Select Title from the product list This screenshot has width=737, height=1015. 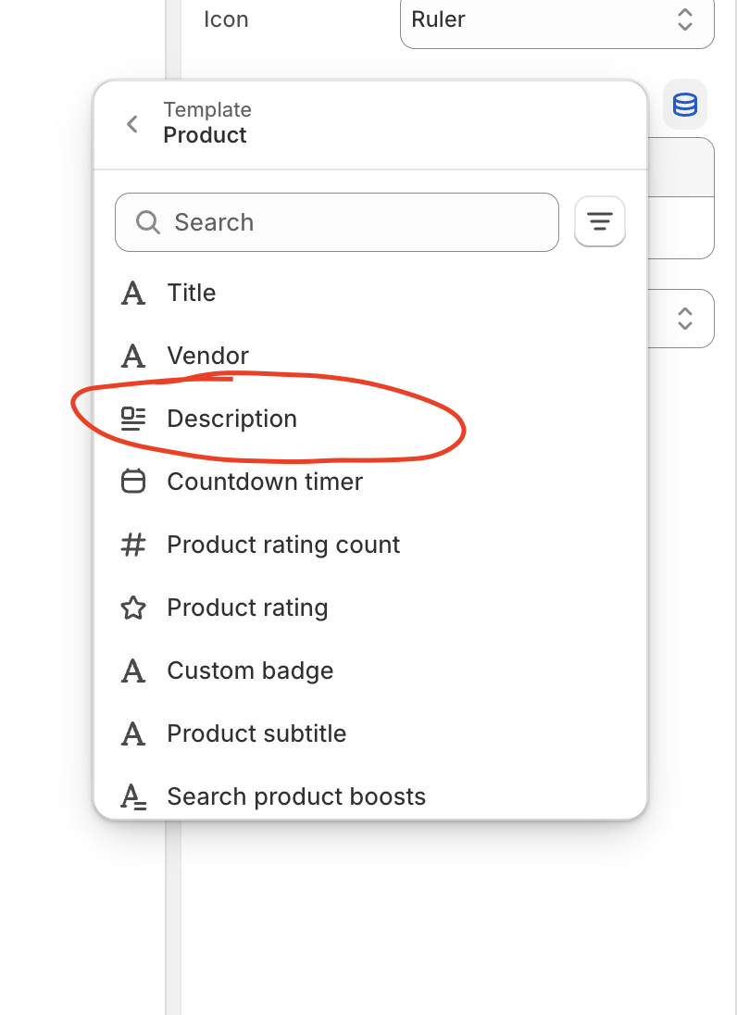point(192,293)
